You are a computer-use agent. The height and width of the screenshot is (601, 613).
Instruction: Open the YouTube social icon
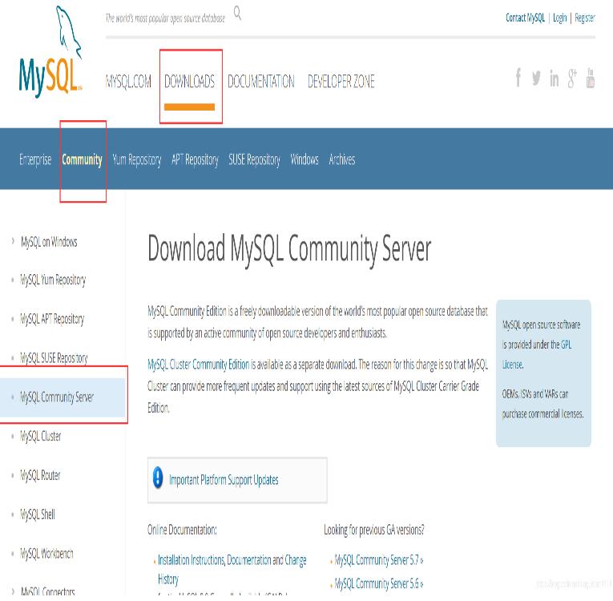[591, 79]
